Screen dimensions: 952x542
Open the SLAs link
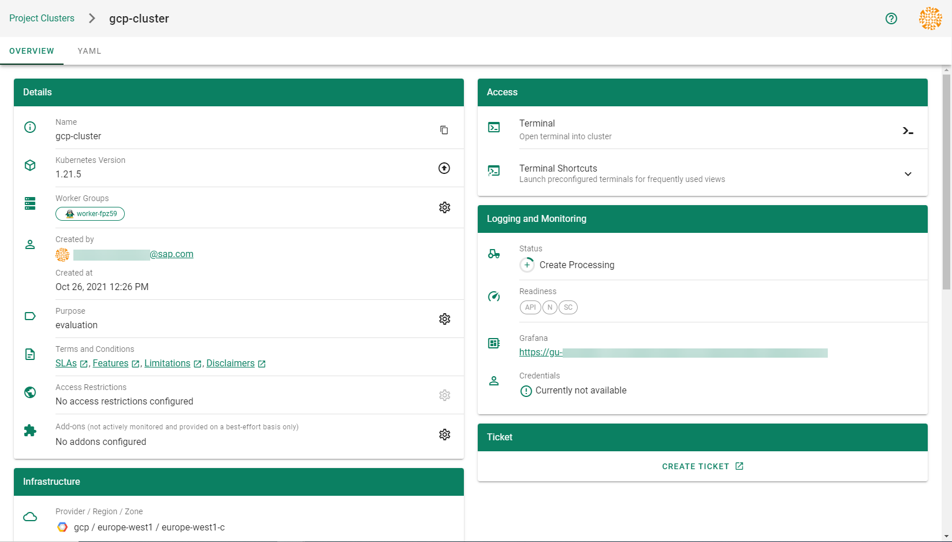[x=66, y=363]
